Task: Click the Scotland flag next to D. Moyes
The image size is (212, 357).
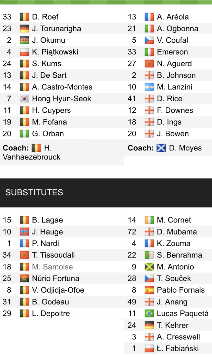Action: 162,148
